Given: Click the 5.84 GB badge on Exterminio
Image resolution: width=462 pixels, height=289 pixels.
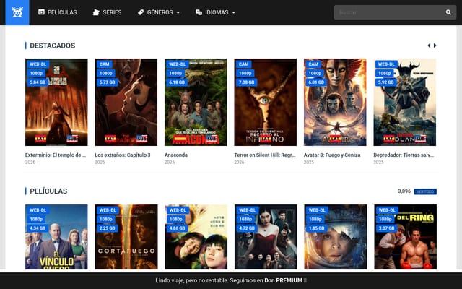Looking at the screenshot, I should [38, 82].
